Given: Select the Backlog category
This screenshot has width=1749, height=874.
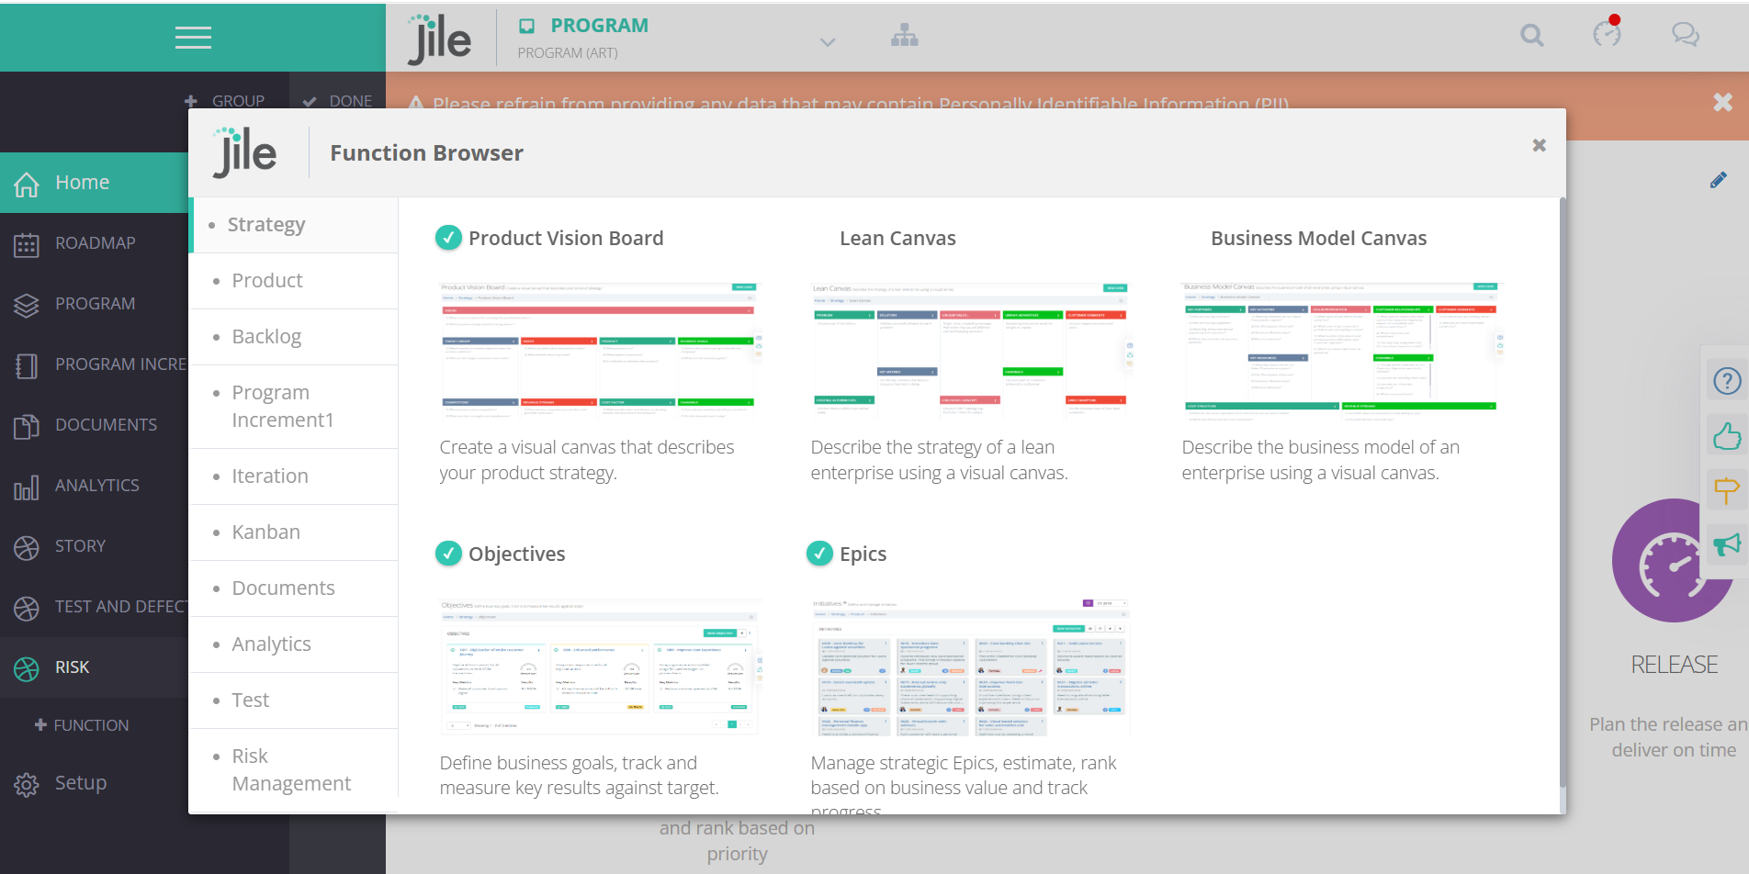Looking at the screenshot, I should [x=266, y=337].
